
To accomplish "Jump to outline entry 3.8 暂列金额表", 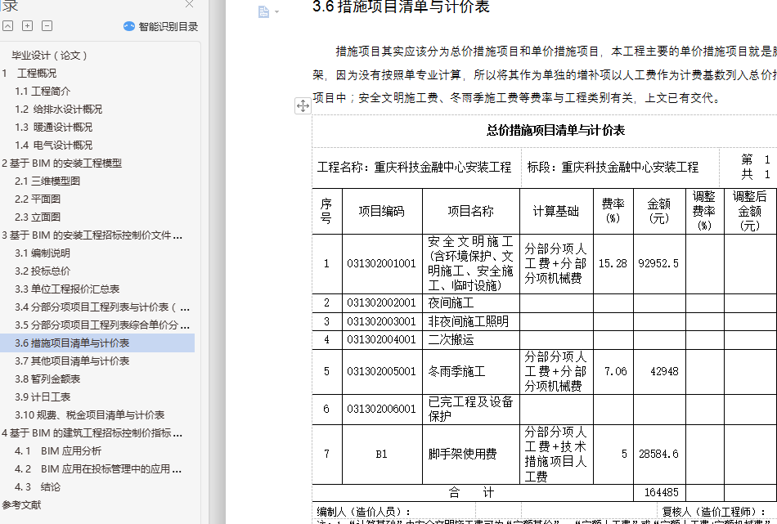I will tap(47, 378).
